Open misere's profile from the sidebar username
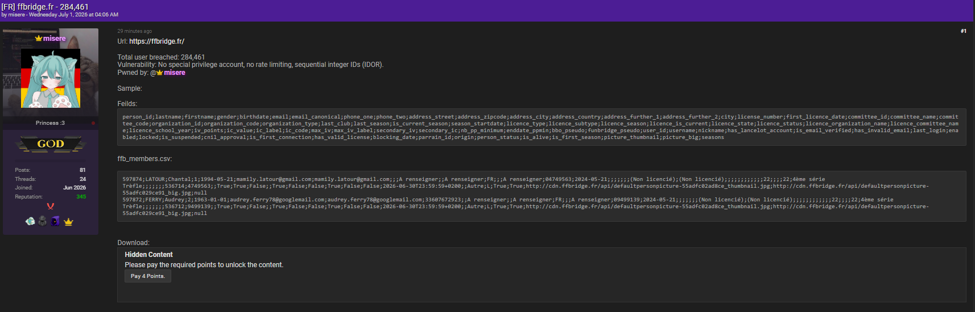This screenshot has height=312, width=975. point(54,39)
